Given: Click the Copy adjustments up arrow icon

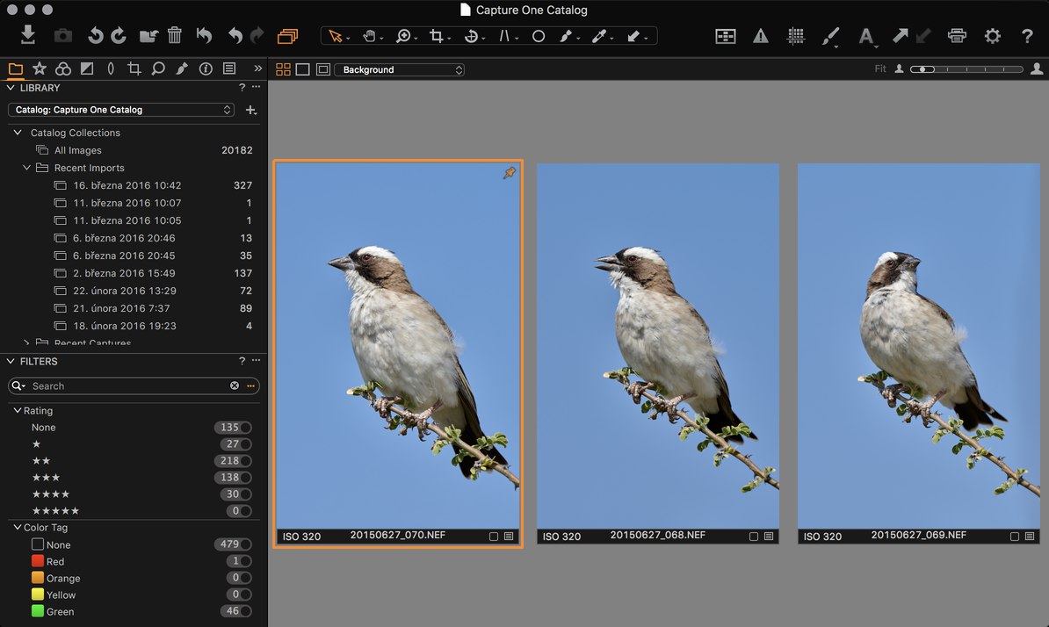Looking at the screenshot, I should click(x=900, y=35).
